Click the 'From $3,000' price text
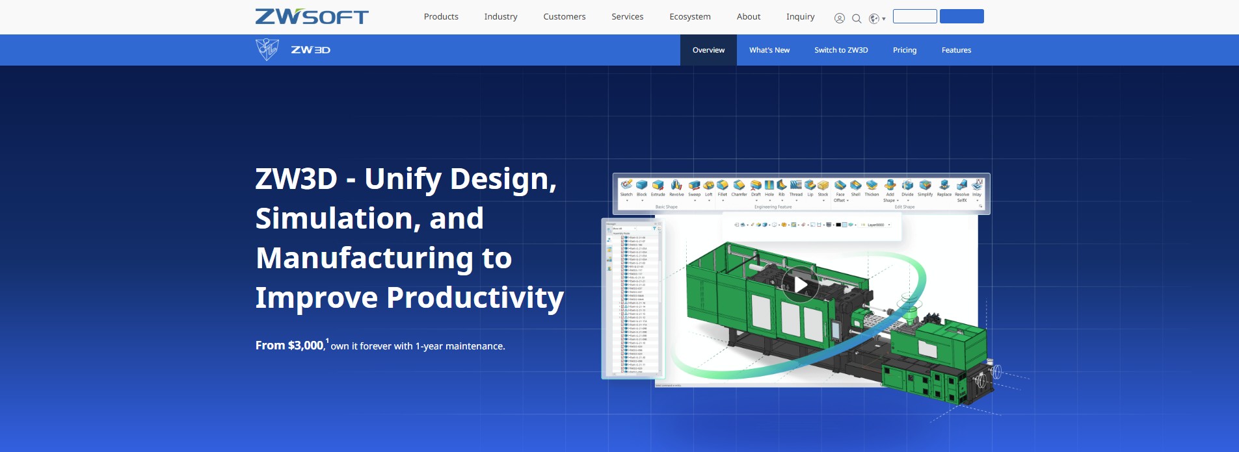The image size is (1239, 452). 289,345
